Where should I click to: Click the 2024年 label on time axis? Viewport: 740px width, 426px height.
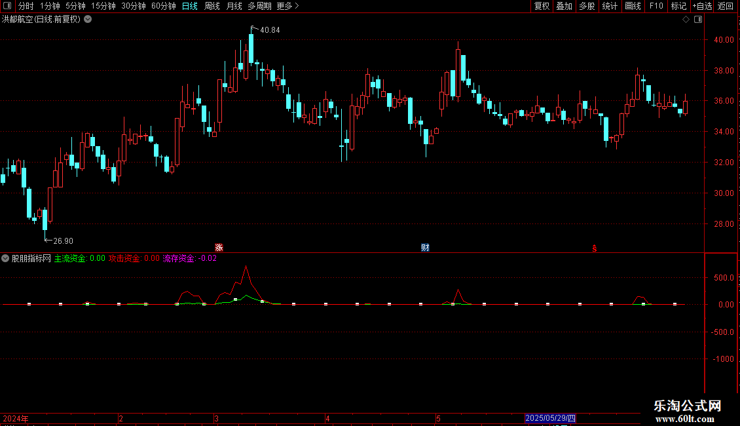point(16,419)
